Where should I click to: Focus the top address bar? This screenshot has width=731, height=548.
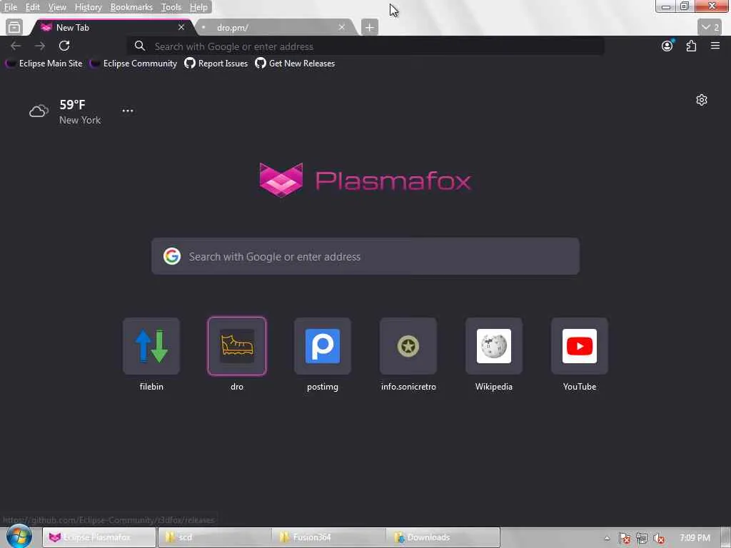point(365,46)
